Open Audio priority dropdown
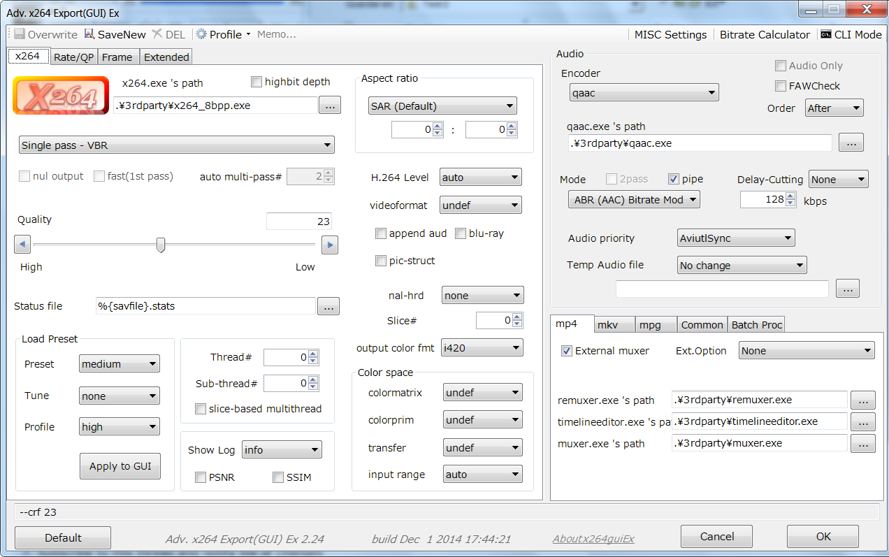 737,238
